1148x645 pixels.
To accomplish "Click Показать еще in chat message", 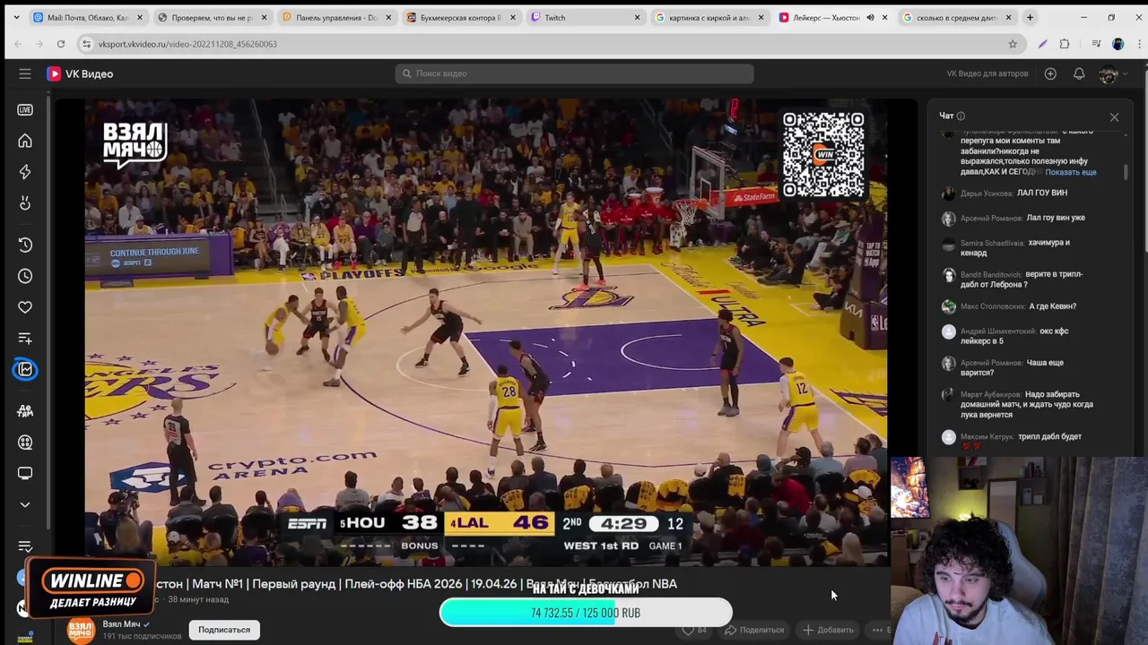I will pyautogui.click(x=1070, y=172).
